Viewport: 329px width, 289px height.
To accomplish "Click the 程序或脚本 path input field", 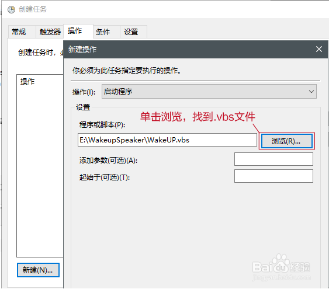I will pyautogui.click(x=167, y=140).
